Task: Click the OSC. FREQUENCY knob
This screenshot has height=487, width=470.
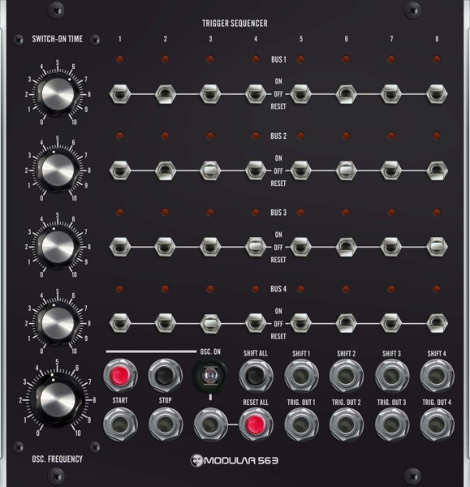Action: 57,400
